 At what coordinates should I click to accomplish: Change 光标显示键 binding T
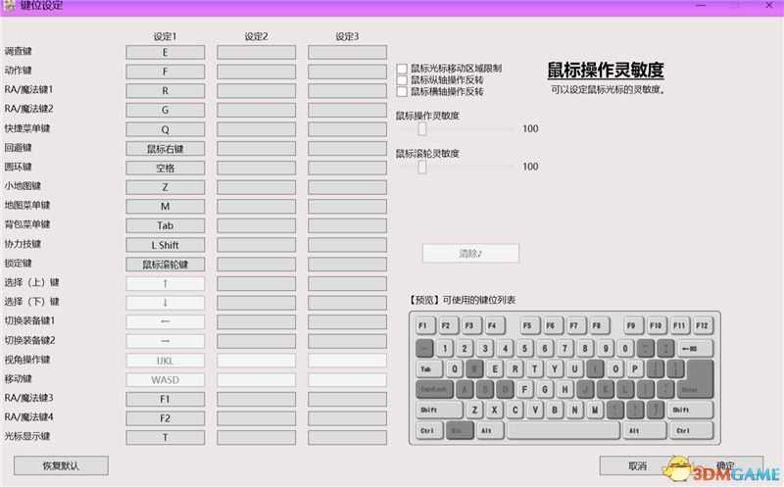tap(165, 437)
